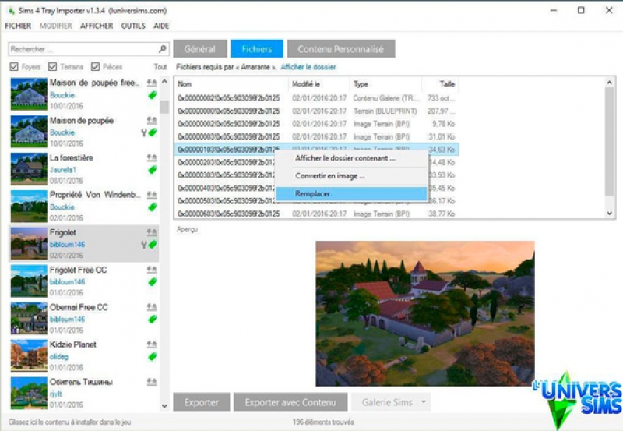Screen dimensions: 623x431
Task: Click household icon on La forestière row
Action: click(x=152, y=158)
